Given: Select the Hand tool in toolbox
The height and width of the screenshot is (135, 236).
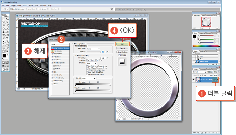Looking at the screenshot, I should point(4,51).
